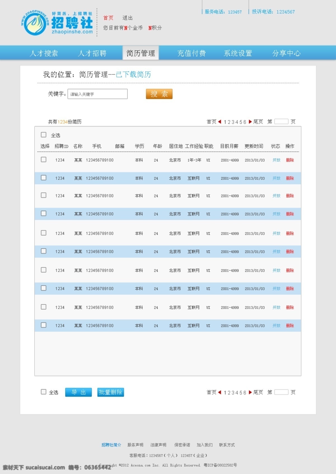Click 尾页 in the bottom pagination

click(258, 392)
